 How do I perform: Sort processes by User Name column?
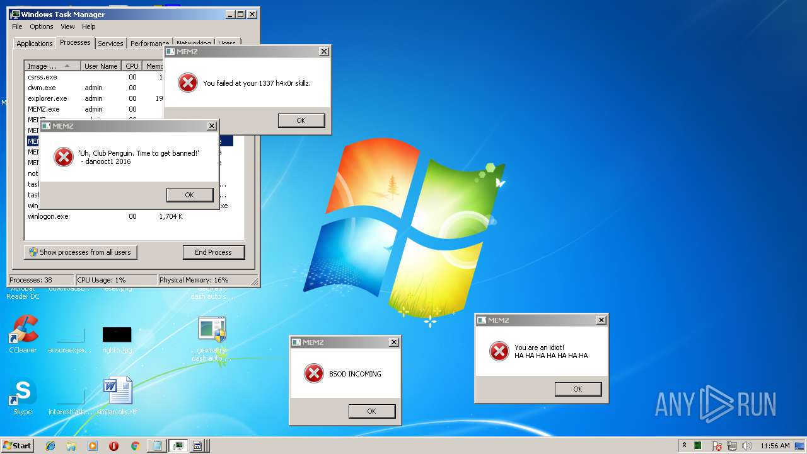pos(101,66)
